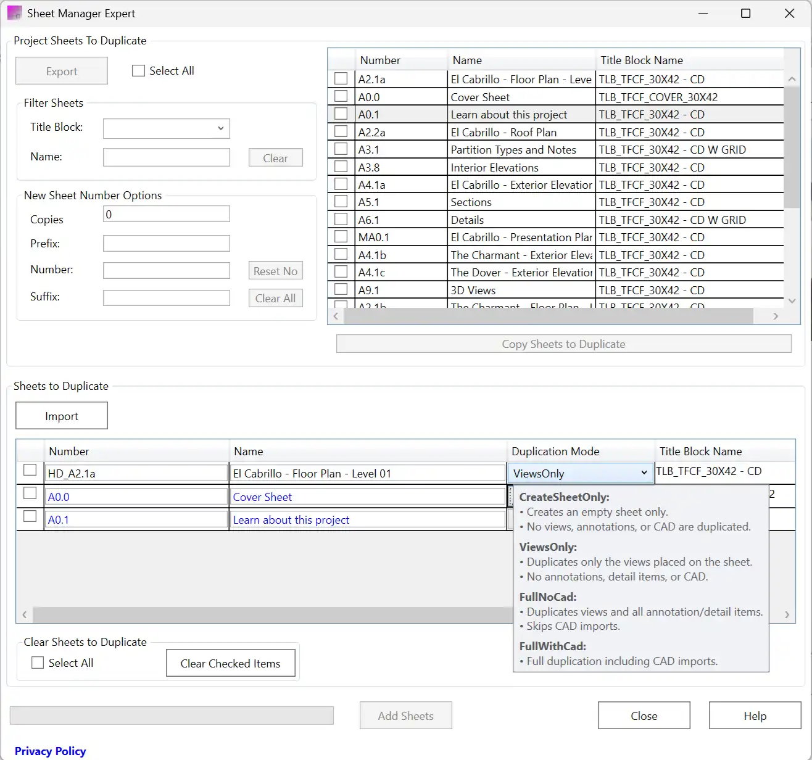The width and height of the screenshot is (812, 760).
Task: Expand the ViewsOnly Duplication Mode dropdown
Action: point(644,473)
